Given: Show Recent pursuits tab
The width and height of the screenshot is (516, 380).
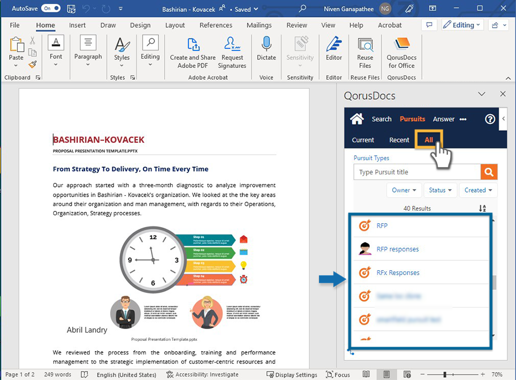Looking at the screenshot, I should click(x=399, y=140).
